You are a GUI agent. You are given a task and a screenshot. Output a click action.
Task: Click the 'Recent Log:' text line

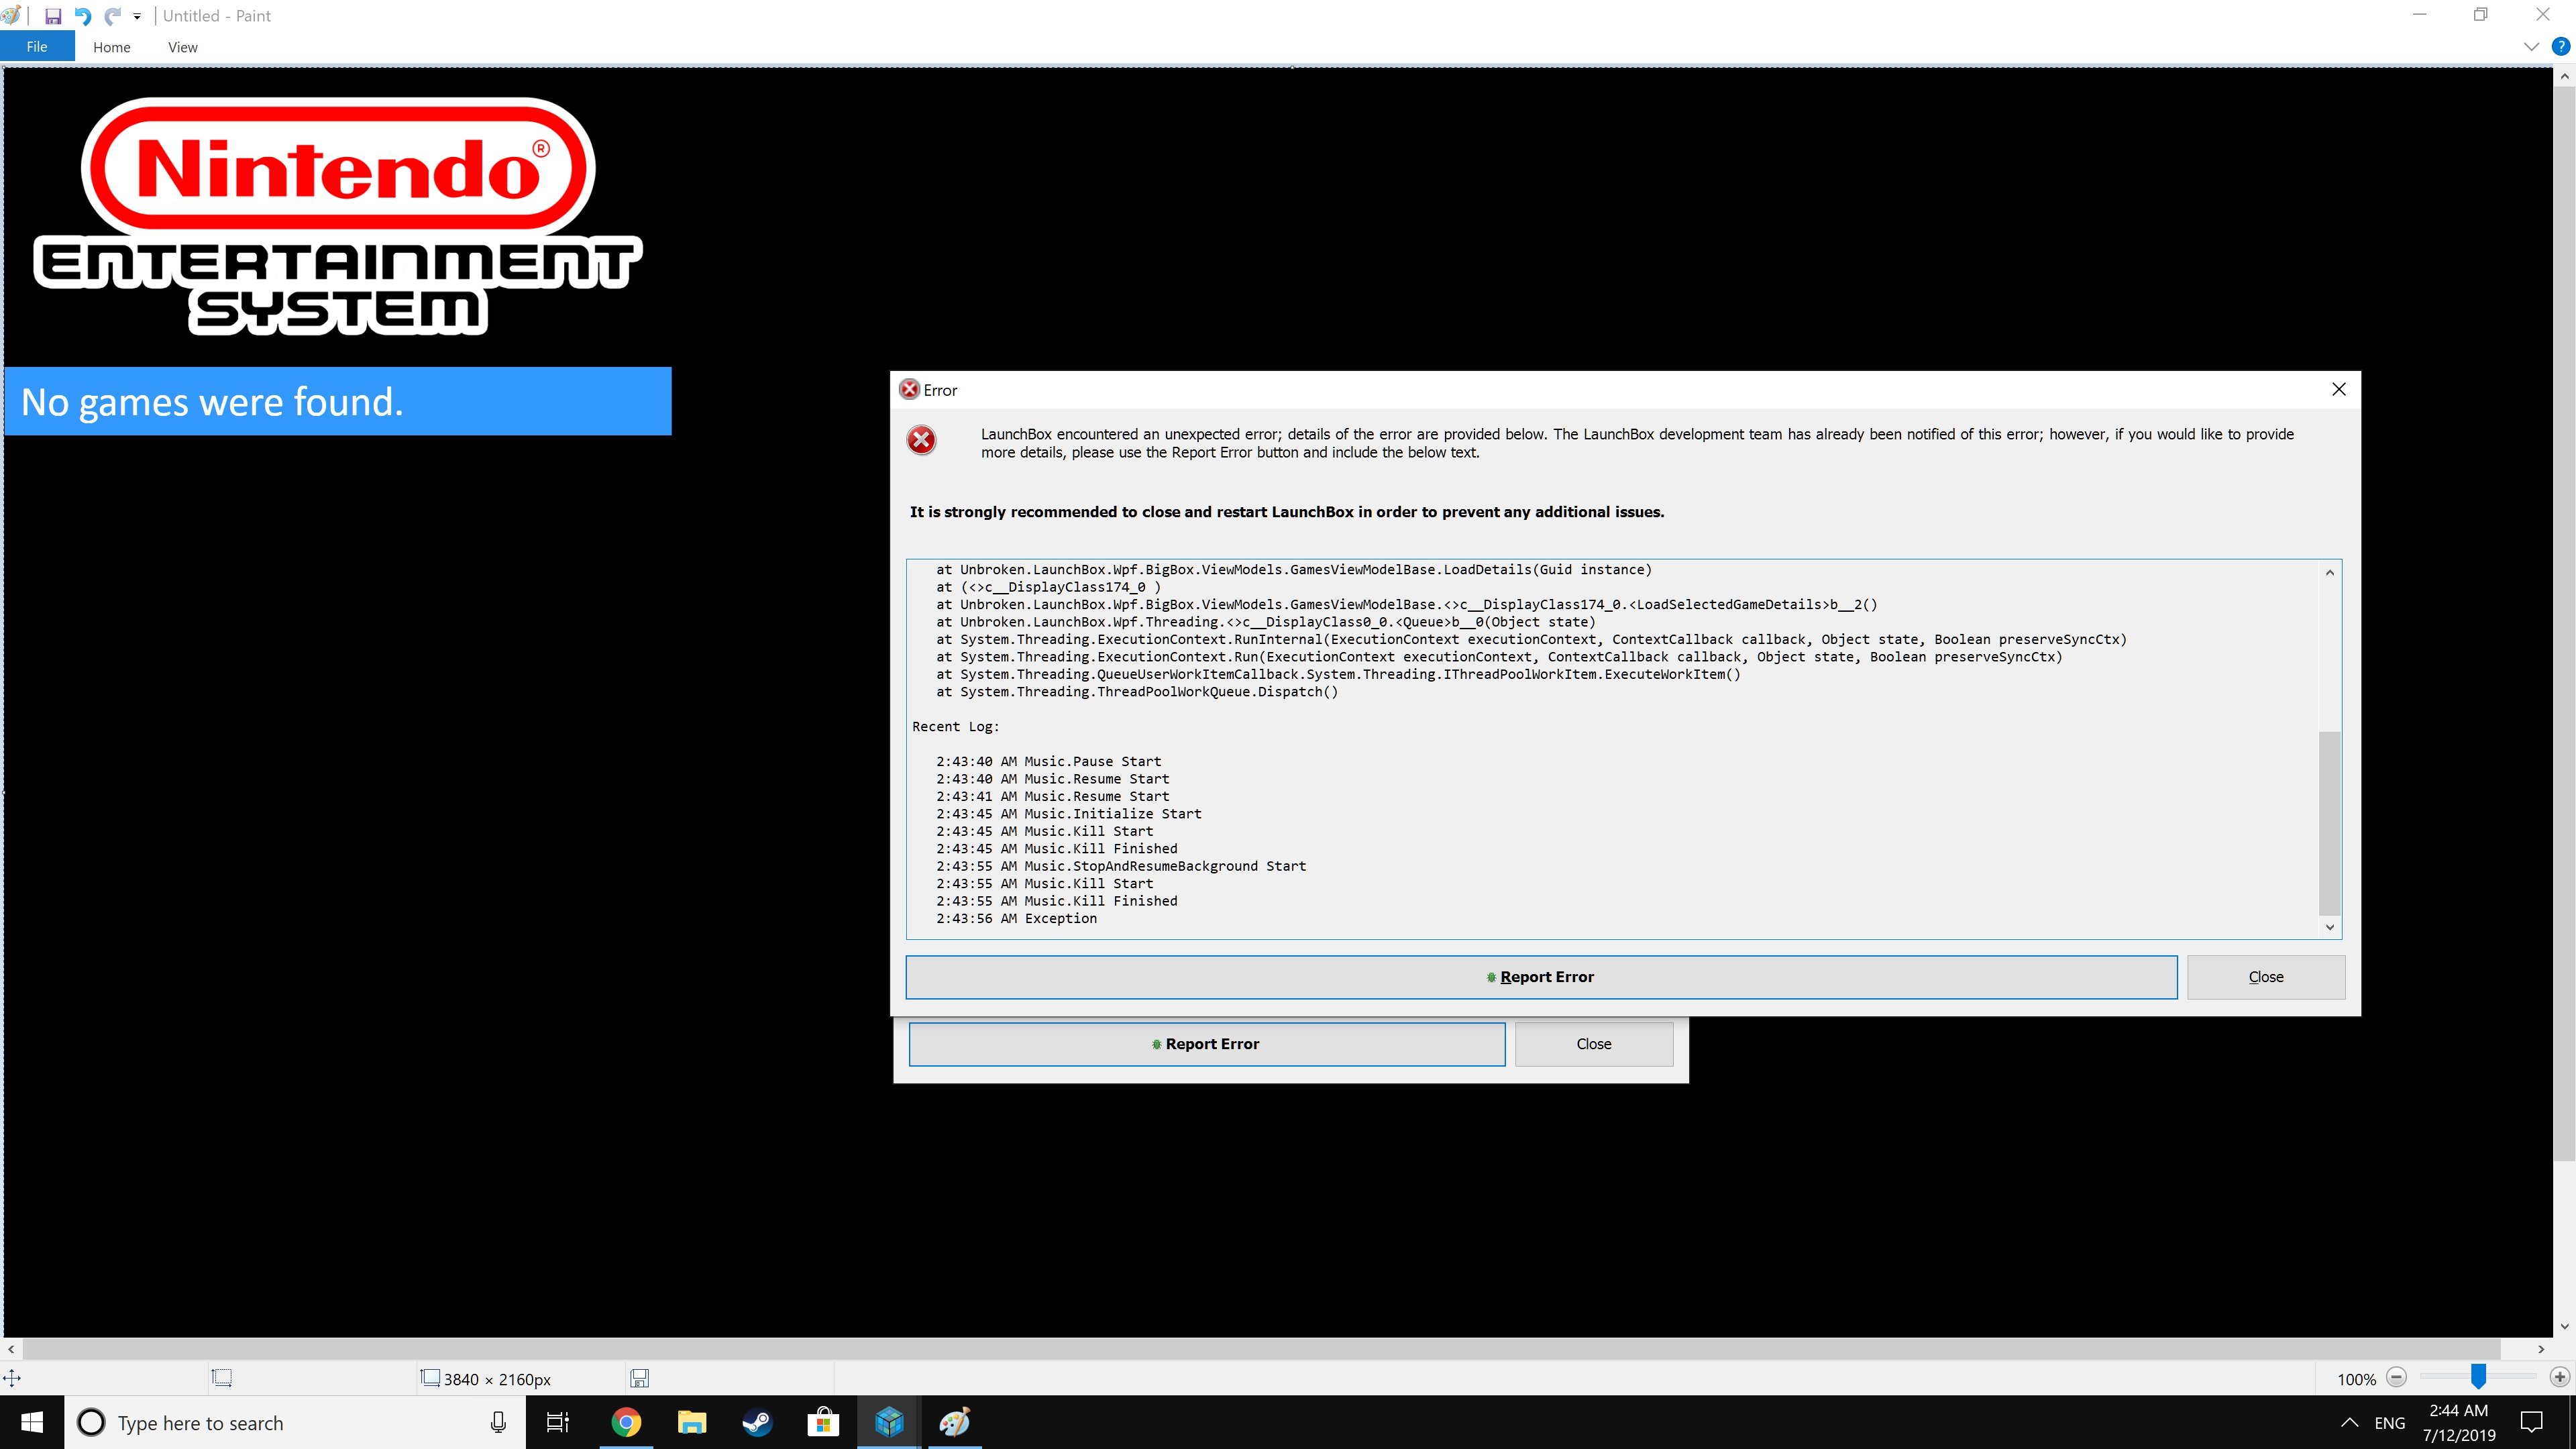955,727
